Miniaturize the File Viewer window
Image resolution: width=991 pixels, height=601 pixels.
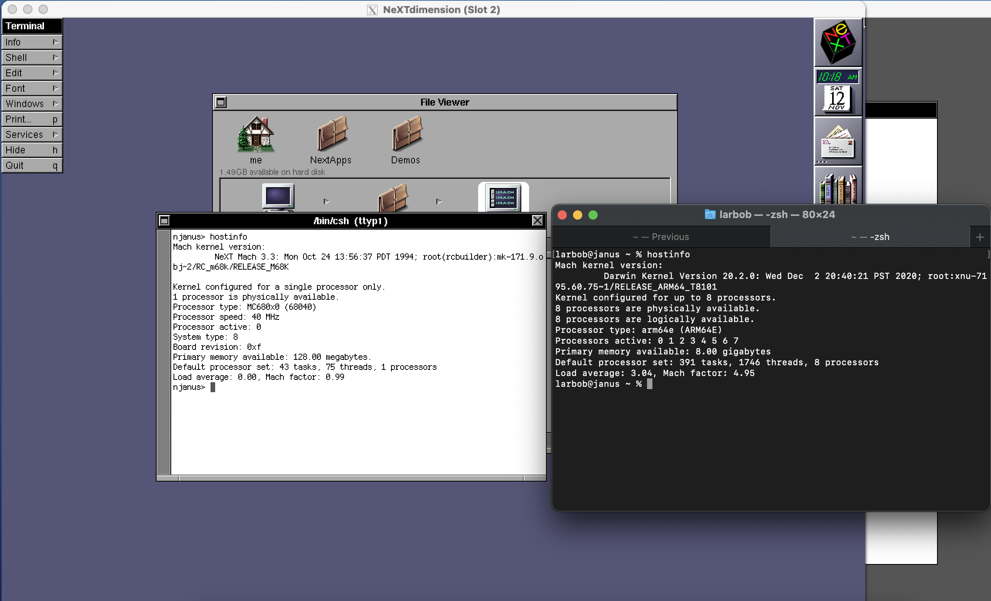[221, 102]
